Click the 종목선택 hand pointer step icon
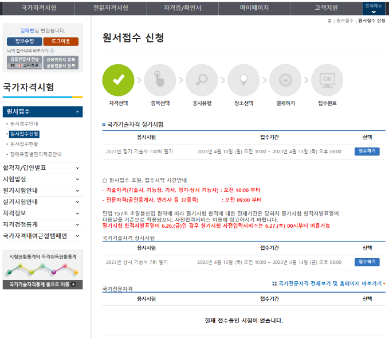The width and height of the screenshot is (389, 338). coord(160,80)
